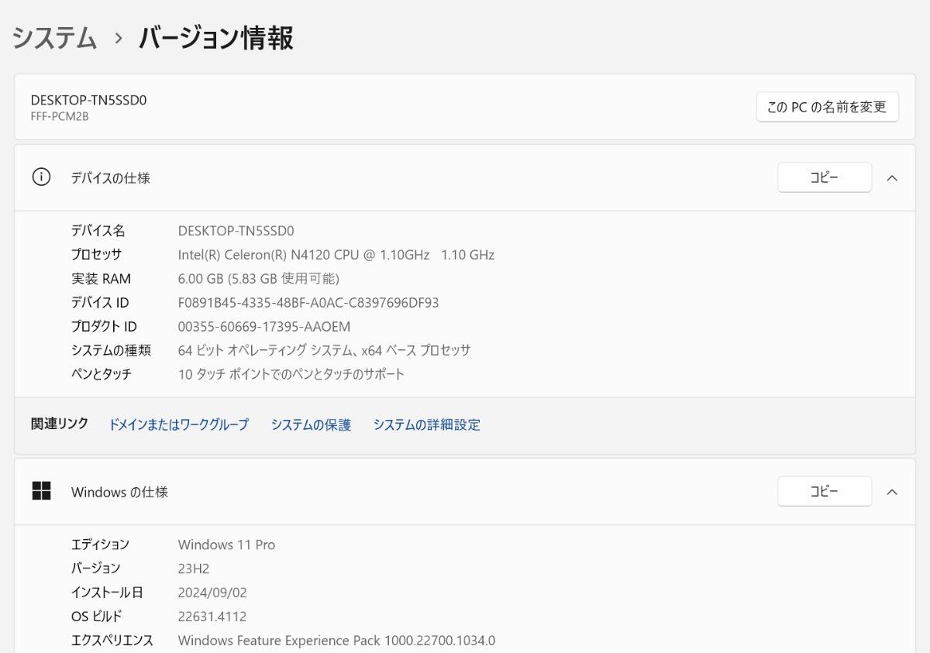Click the インストール日 row label
Screen dimensions: 930x653
(107, 593)
